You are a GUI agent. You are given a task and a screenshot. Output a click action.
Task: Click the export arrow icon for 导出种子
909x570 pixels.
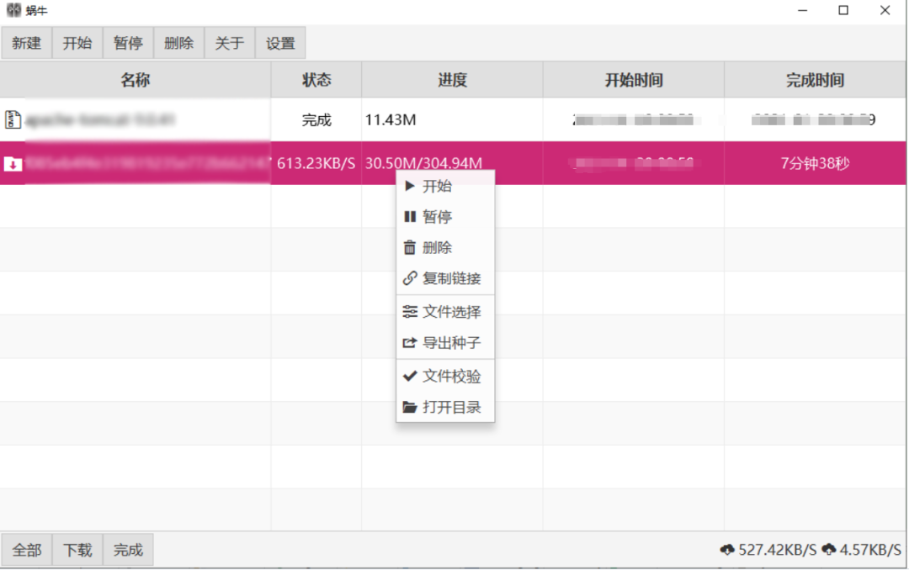pyautogui.click(x=410, y=343)
